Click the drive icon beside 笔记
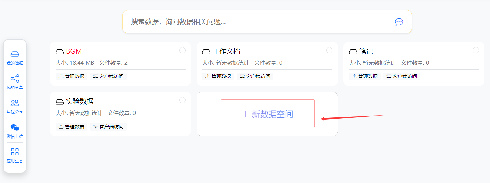Image resolution: width=490 pixels, height=183 pixels. 353,52
